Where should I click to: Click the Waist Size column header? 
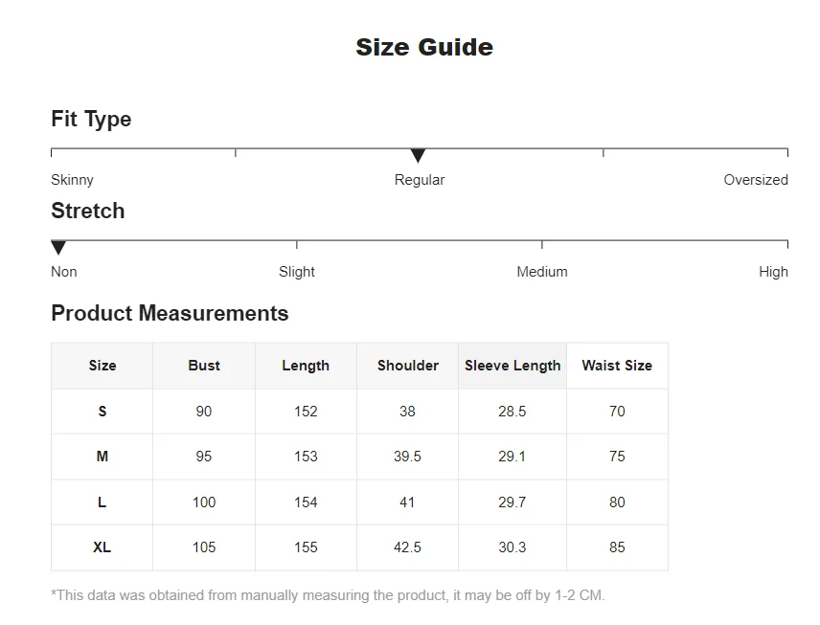tap(617, 366)
